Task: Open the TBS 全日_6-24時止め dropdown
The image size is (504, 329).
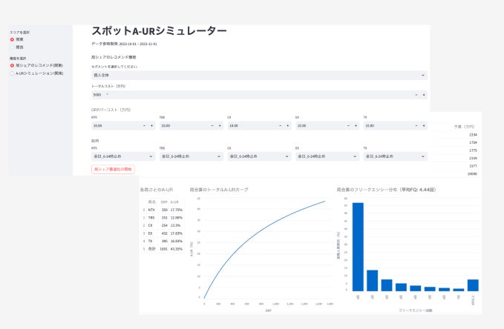Action: [192, 156]
